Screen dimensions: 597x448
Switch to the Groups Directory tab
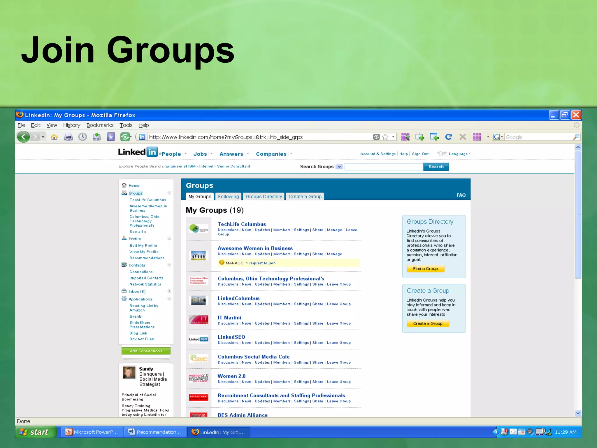264,196
